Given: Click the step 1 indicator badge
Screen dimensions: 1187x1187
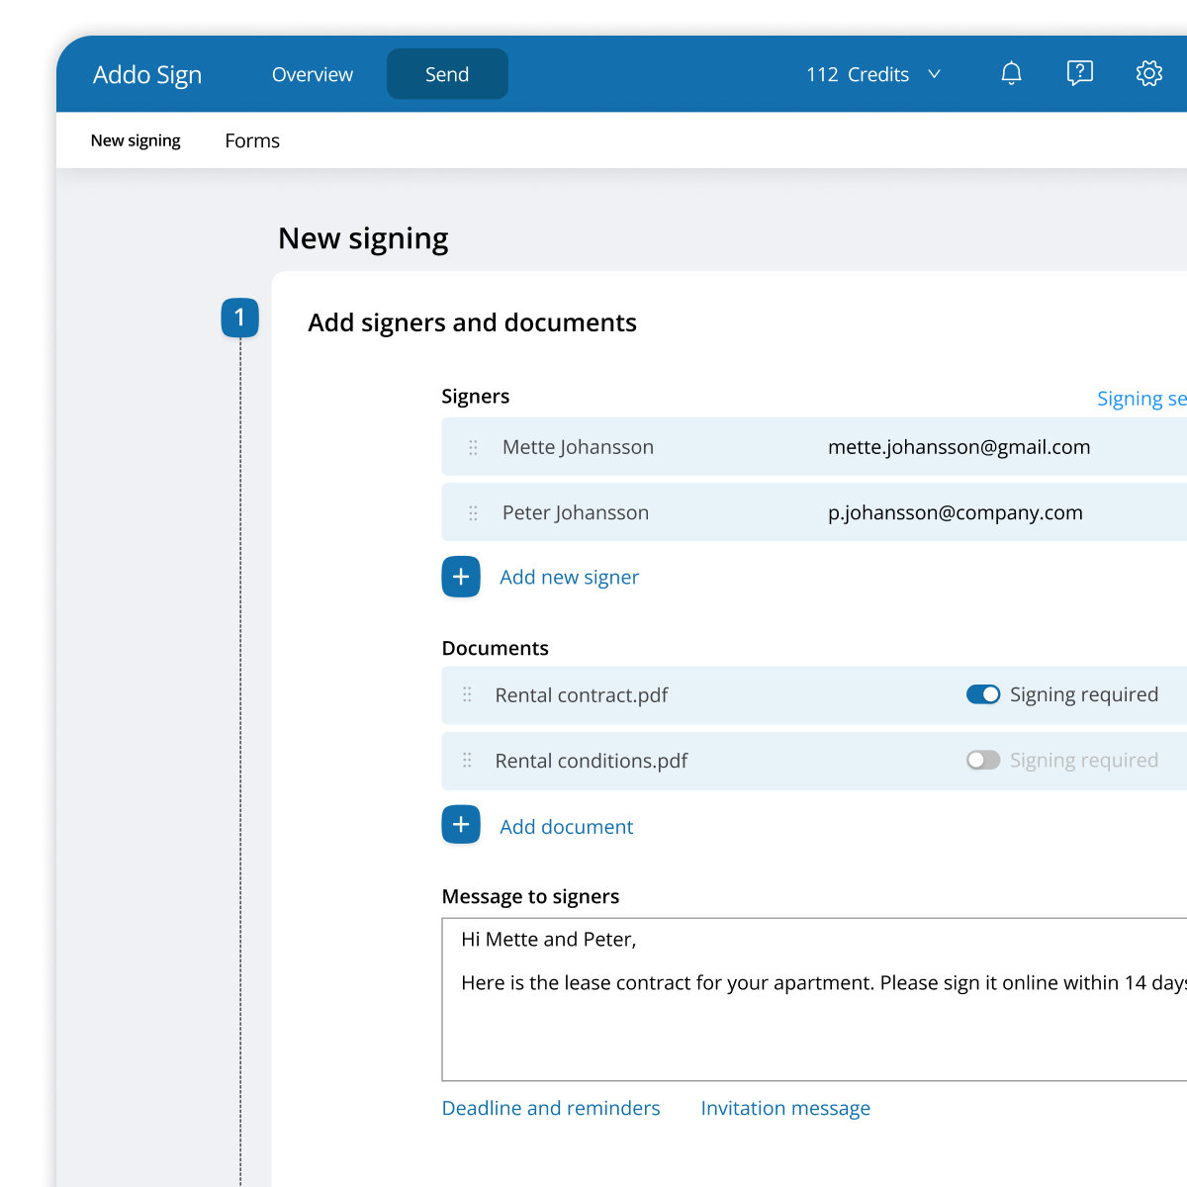Looking at the screenshot, I should 239,318.
